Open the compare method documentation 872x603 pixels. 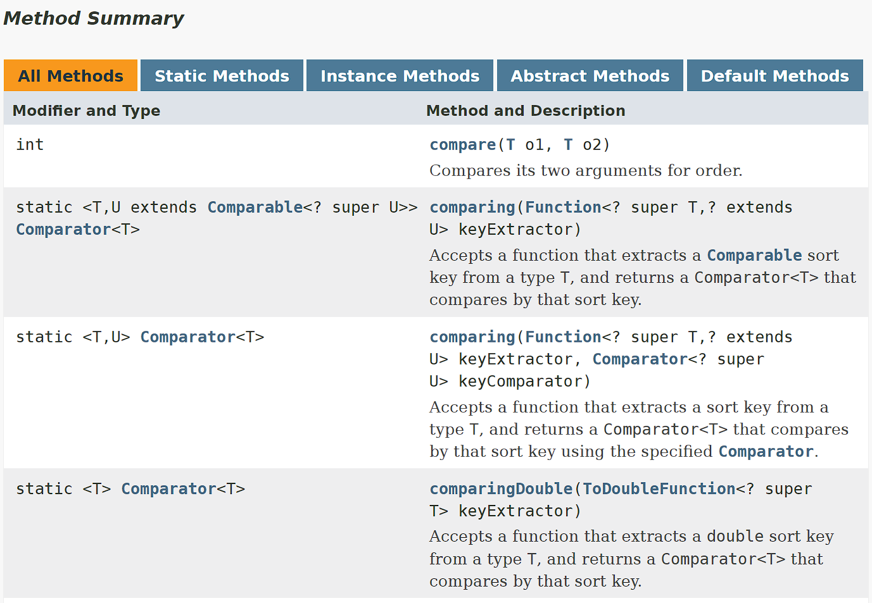(x=462, y=144)
